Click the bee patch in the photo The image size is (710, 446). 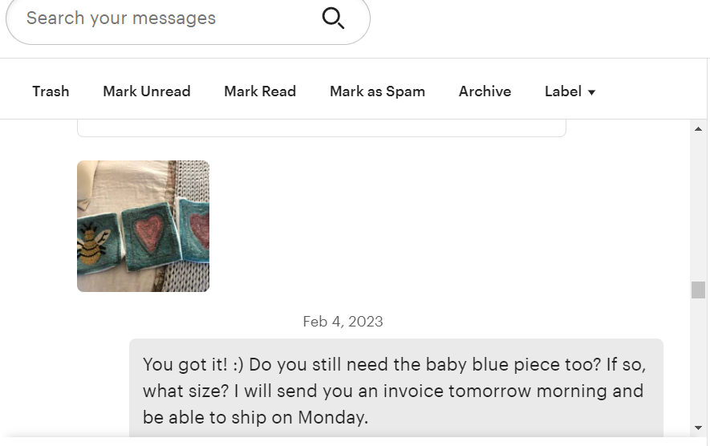[95, 244]
